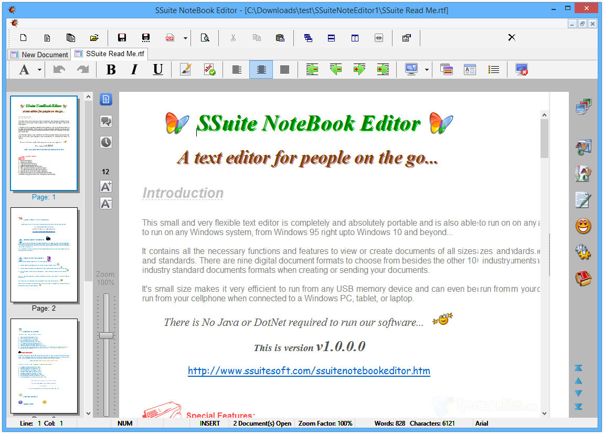Click the second floppy disk Save As icon

click(145, 38)
